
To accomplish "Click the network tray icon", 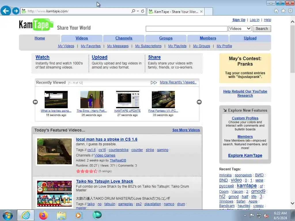I will pyautogui.click(x=259, y=216).
